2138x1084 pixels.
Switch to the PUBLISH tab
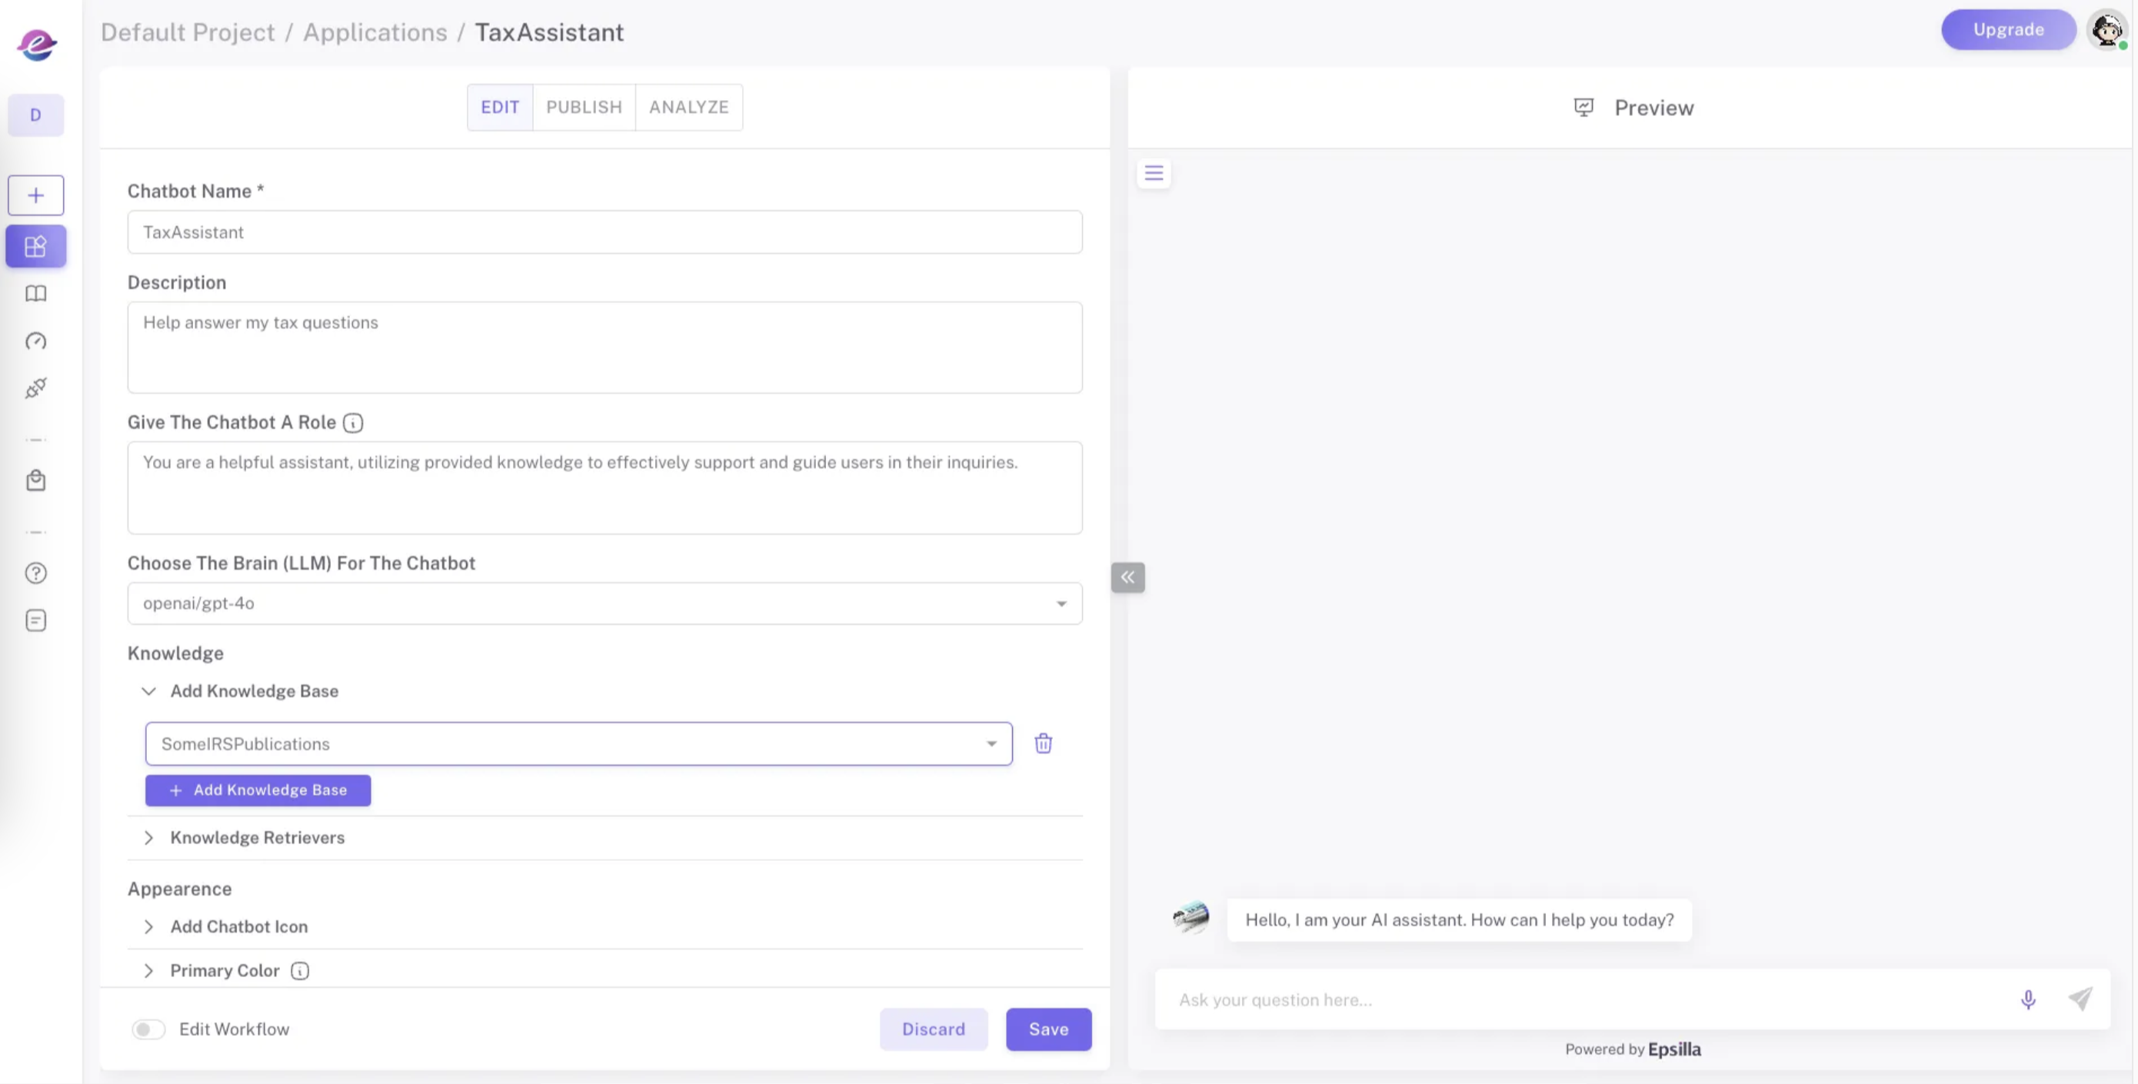(x=584, y=107)
